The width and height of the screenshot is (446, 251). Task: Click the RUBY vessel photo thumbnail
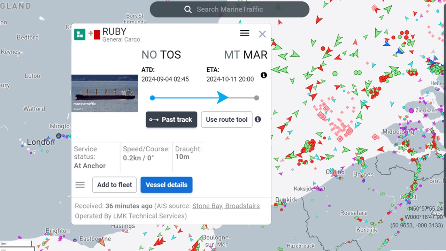point(105,93)
